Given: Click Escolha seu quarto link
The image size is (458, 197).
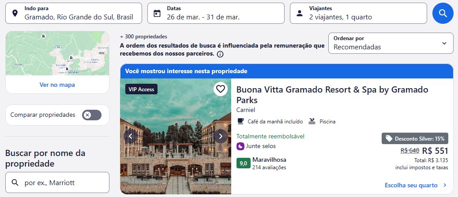Looking at the screenshot, I should tap(416, 186).
